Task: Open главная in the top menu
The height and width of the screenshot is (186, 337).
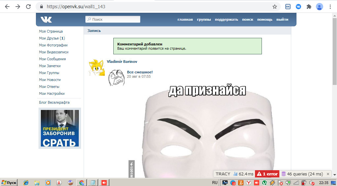Action: pos(185,19)
